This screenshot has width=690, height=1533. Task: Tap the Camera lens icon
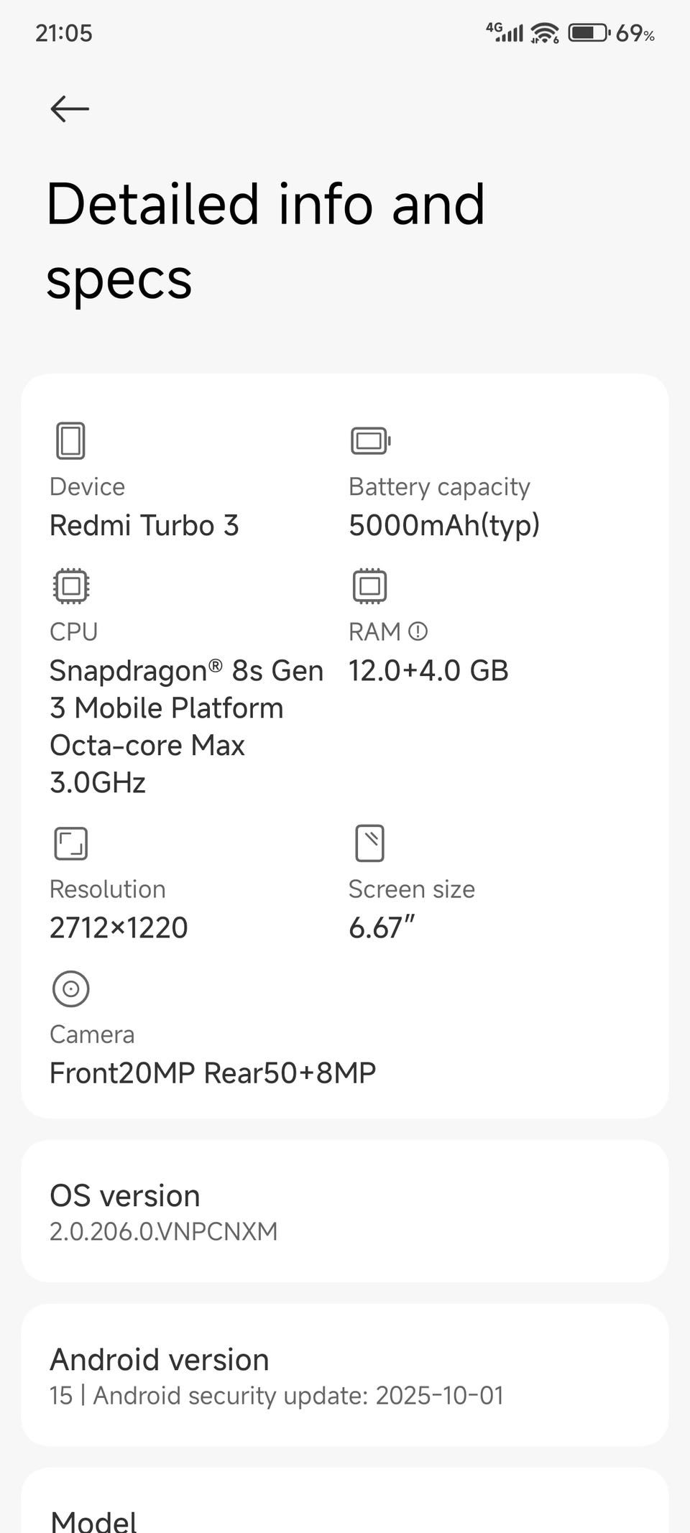pos(70,989)
